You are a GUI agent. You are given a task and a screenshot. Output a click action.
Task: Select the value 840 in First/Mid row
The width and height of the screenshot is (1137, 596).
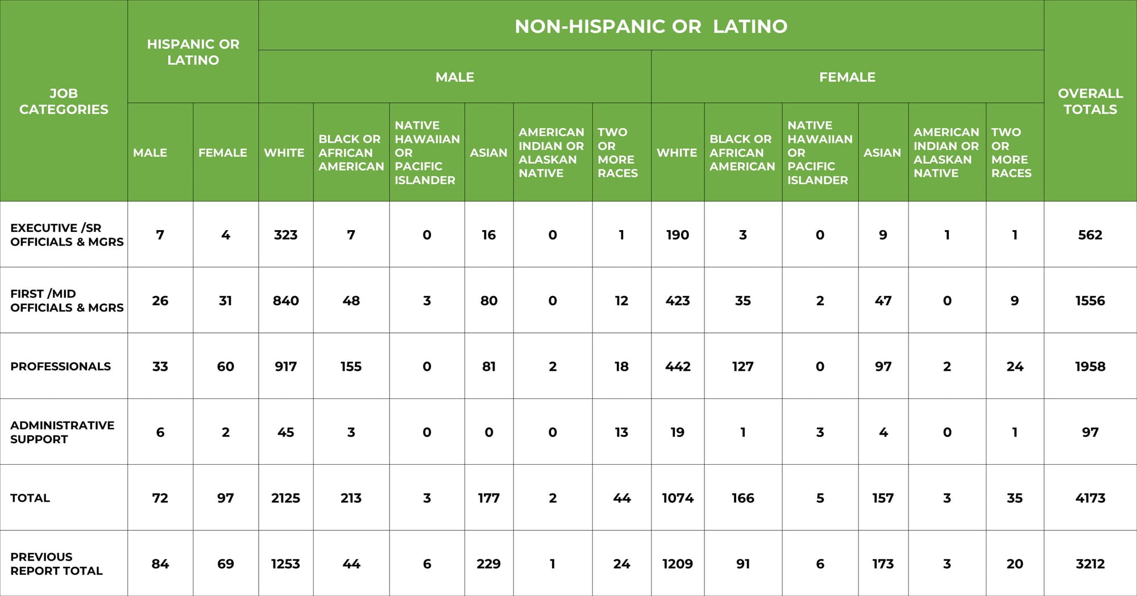pyautogui.click(x=285, y=301)
